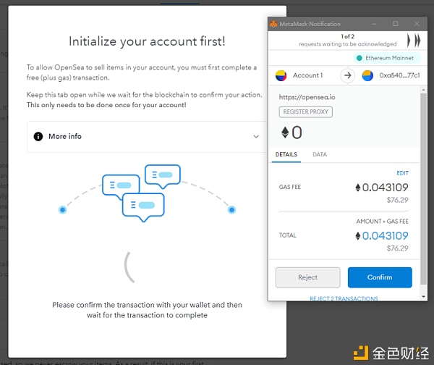Click the info icon beside More info

[x=38, y=136]
